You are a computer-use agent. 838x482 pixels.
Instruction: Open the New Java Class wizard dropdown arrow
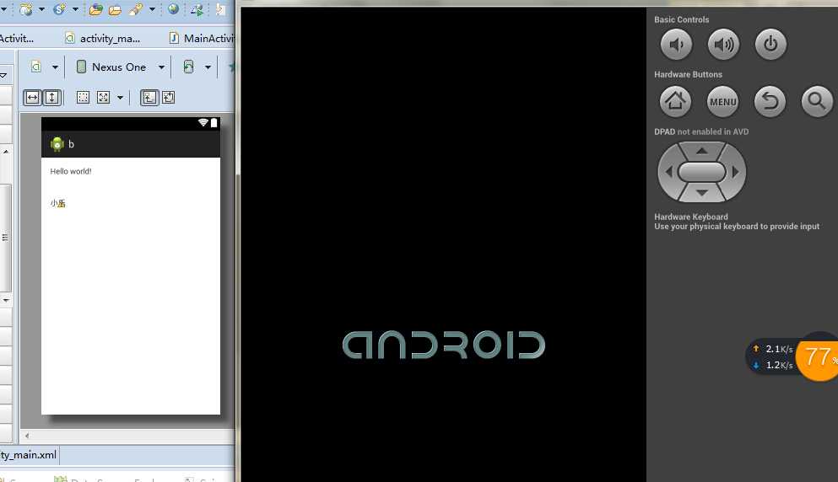click(x=41, y=9)
